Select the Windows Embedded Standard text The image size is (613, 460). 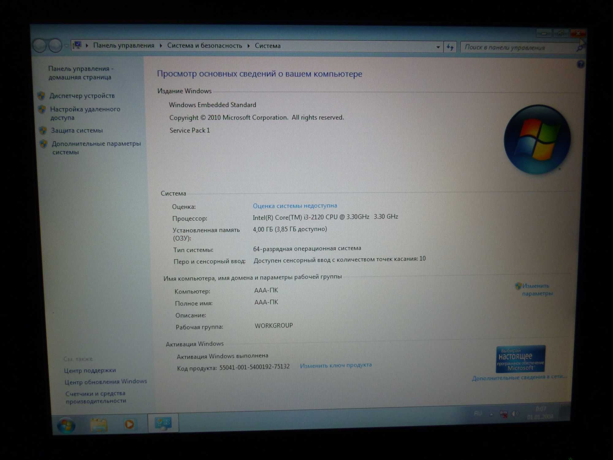[x=212, y=105]
